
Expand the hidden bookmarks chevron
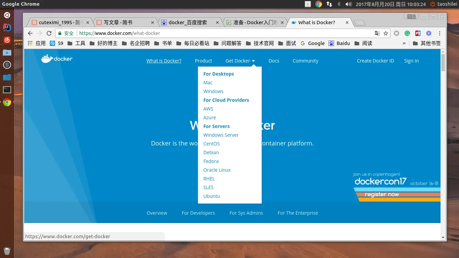click(404, 43)
